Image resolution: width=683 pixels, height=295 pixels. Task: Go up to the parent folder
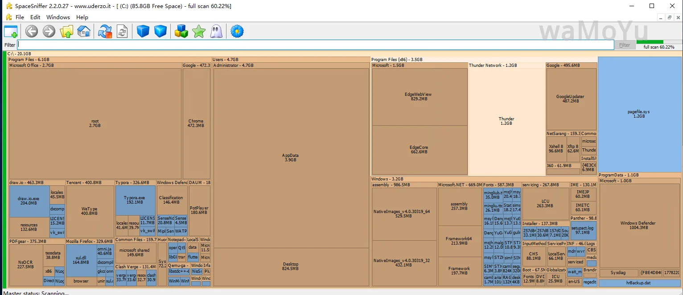pyautogui.click(x=66, y=31)
